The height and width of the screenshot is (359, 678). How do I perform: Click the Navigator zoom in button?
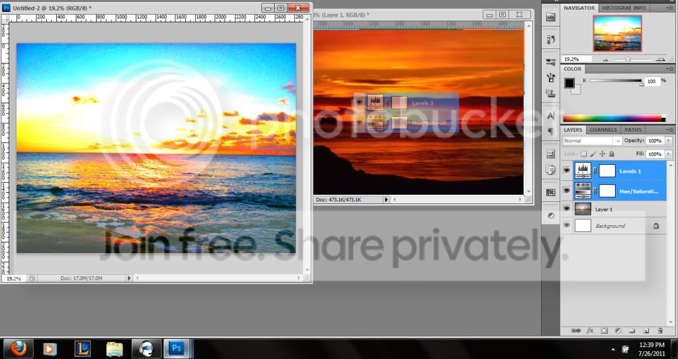[x=660, y=60]
